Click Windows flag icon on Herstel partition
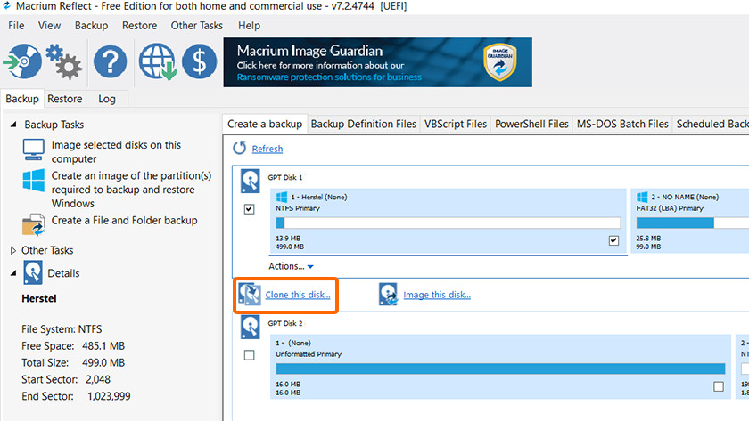Screen dimensions: 749x421 282,197
